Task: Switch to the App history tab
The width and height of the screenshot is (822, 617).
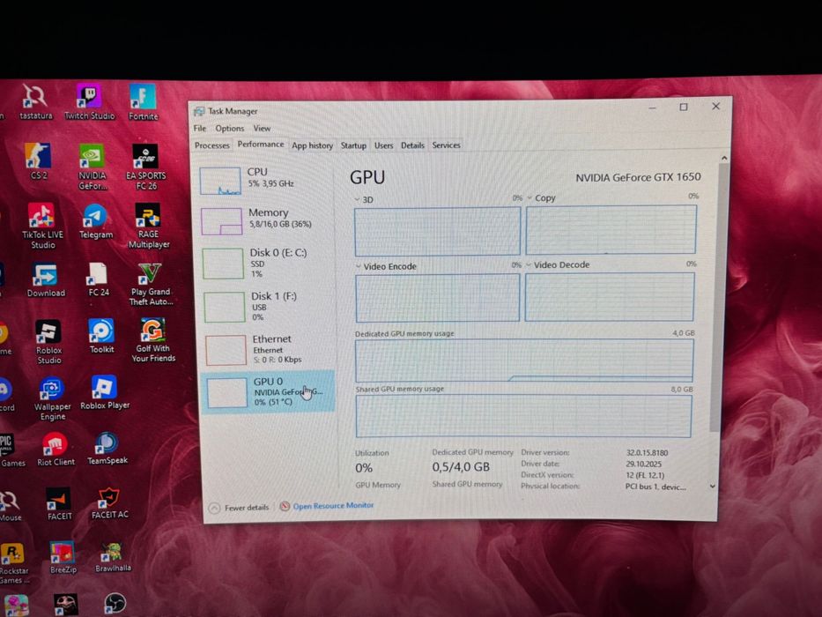Action: [x=312, y=145]
